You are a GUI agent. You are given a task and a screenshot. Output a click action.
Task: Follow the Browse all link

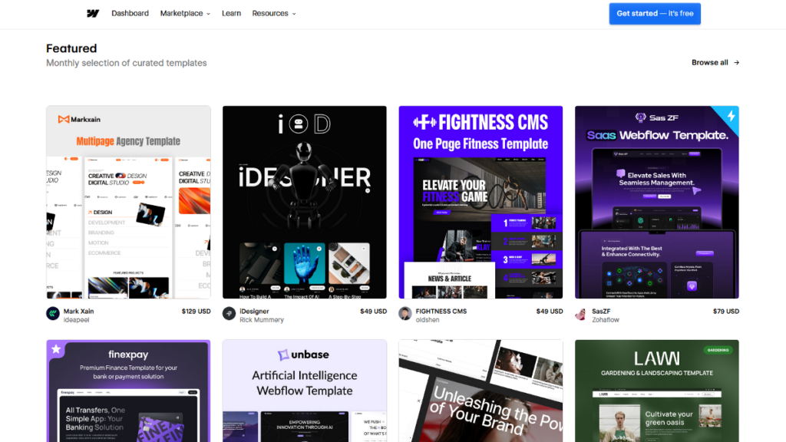click(715, 63)
